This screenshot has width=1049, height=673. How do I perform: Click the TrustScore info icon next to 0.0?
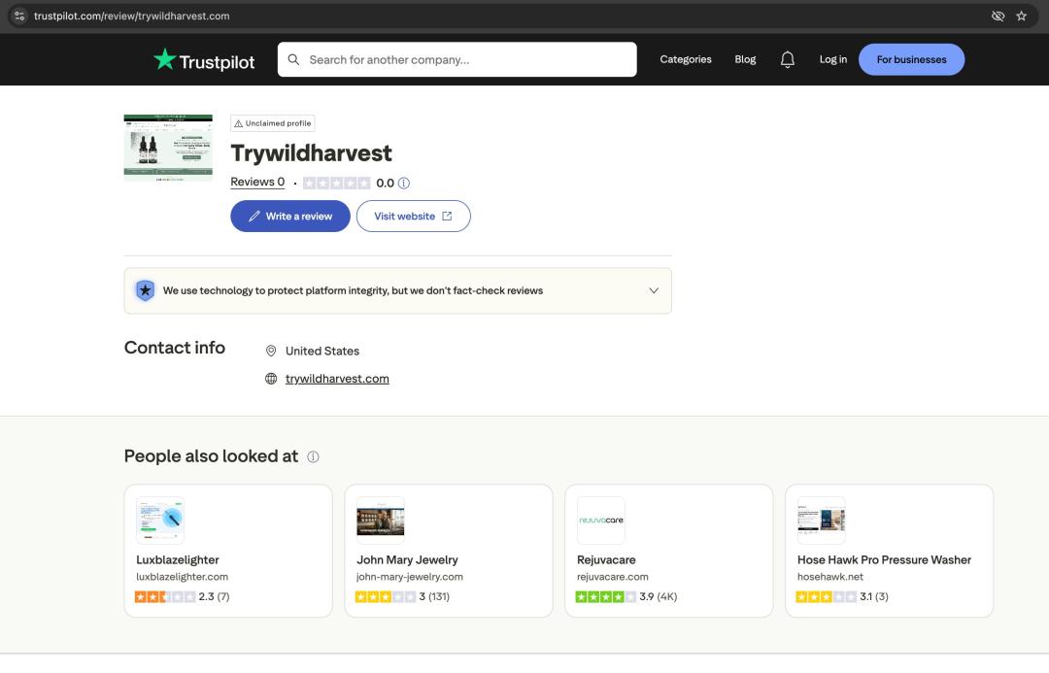[x=403, y=184]
